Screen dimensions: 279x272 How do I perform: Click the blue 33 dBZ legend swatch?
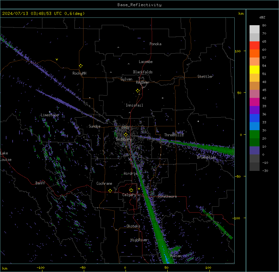[x=254, y=118]
